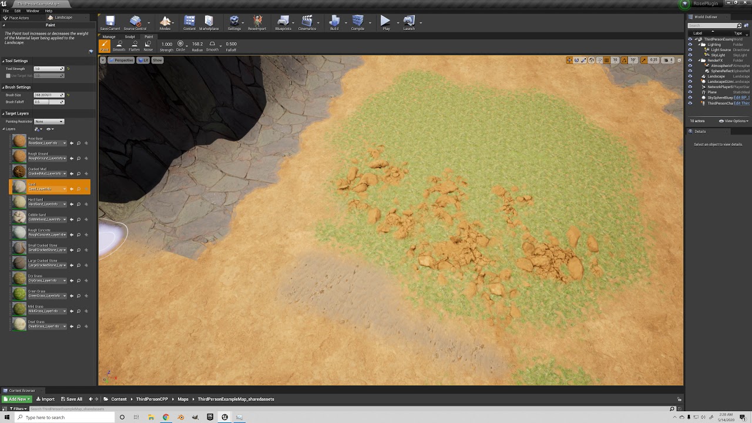This screenshot has height=423, width=752.
Task: Open the Blueprints toolbar icon
Action: click(x=283, y=23)
